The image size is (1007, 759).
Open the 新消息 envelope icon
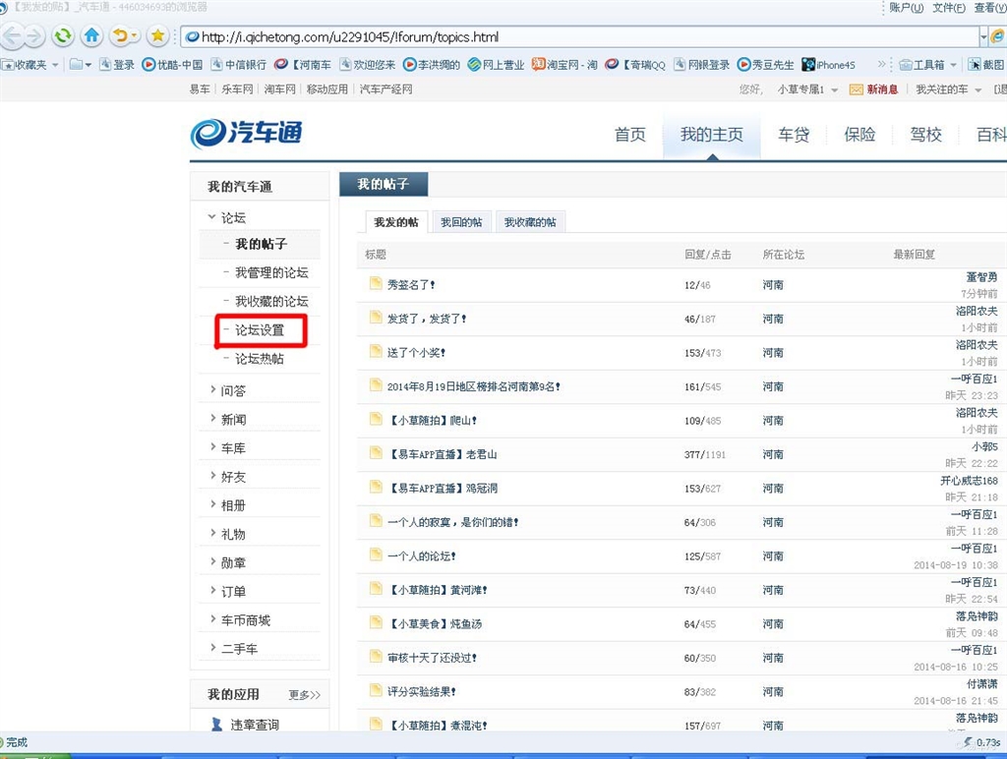(x=856, y=89)
